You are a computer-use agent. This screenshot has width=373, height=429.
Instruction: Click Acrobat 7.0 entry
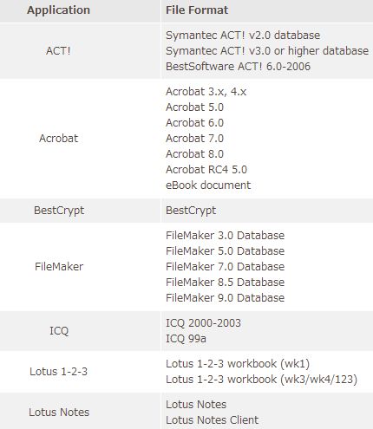194,139
